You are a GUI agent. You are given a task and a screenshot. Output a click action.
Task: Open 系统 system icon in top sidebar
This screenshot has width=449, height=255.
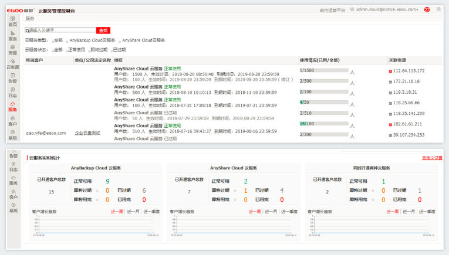point(12,134)
